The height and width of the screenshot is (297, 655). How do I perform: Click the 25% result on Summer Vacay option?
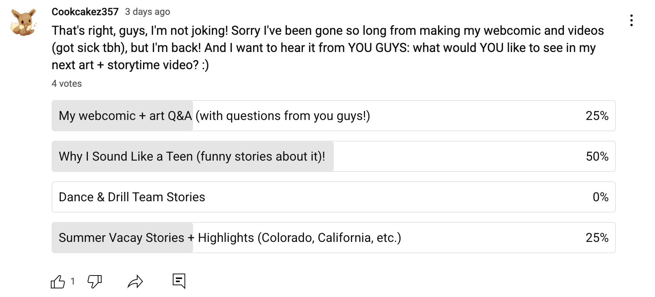pos(597,238)
